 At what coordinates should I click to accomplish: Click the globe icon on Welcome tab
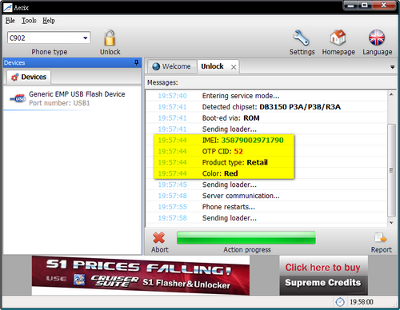[156, 66]
